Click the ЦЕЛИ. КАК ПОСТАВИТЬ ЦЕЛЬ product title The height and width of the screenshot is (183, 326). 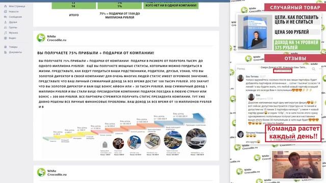pyautogui.click(x=296, y=19)
